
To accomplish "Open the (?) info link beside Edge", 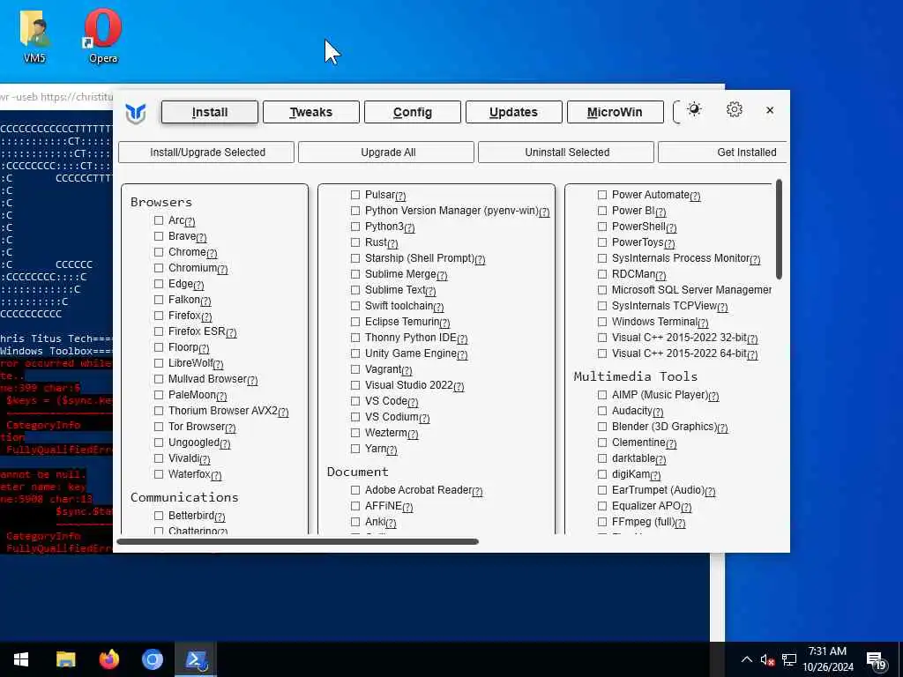I will [x=198, y=286].
